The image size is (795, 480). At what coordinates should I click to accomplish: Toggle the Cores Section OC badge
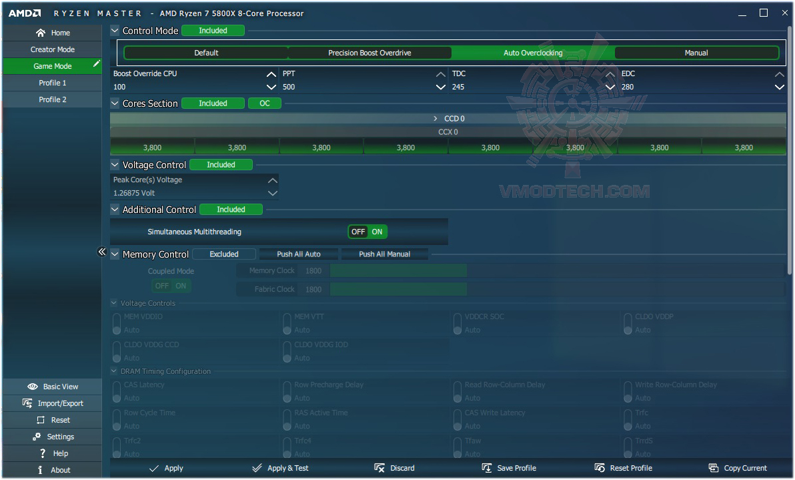point(265,103)
